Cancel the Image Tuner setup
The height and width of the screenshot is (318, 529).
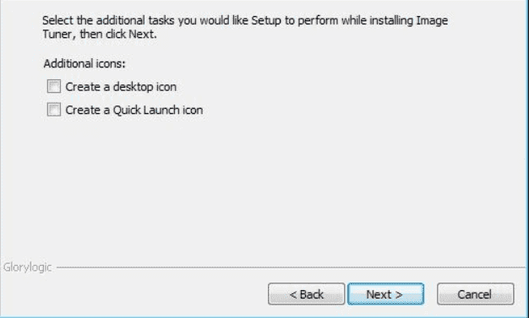[x=476, y=294]
